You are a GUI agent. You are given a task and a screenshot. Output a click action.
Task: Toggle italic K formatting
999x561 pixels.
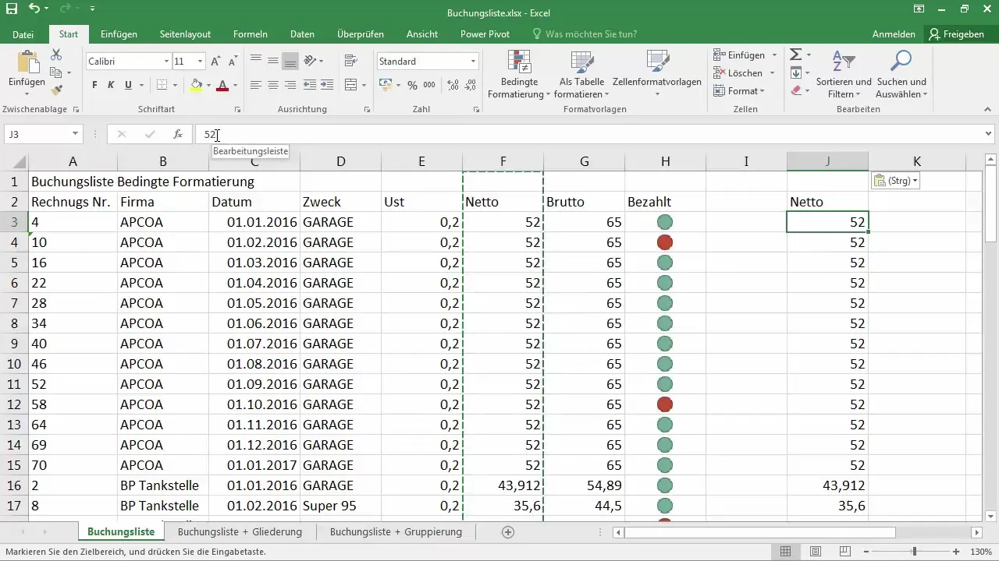tap(111, 85)
